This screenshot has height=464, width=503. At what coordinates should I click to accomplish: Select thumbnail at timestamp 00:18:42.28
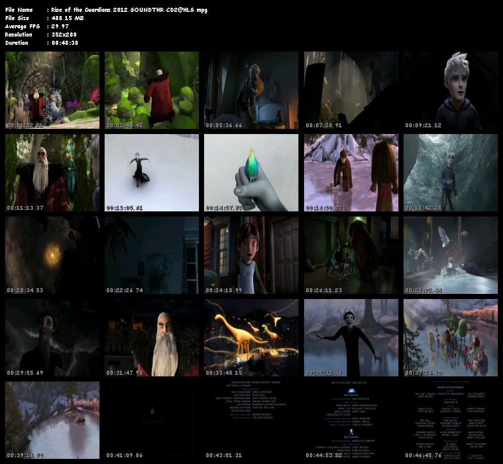coord(451,173)
